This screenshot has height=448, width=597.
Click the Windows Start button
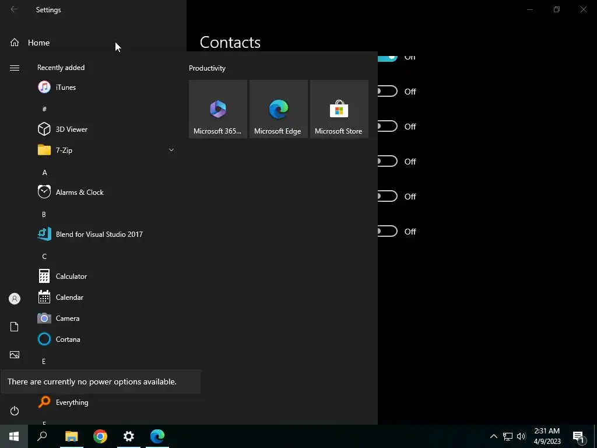point(14,436)
